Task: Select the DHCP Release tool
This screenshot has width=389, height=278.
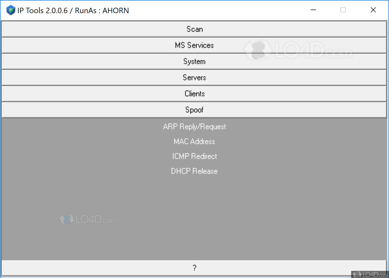Action: (x=194, y=171)
